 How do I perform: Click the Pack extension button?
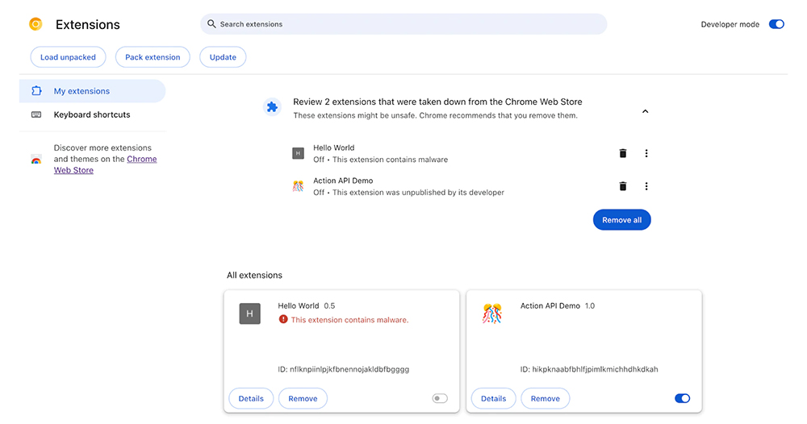153,57
